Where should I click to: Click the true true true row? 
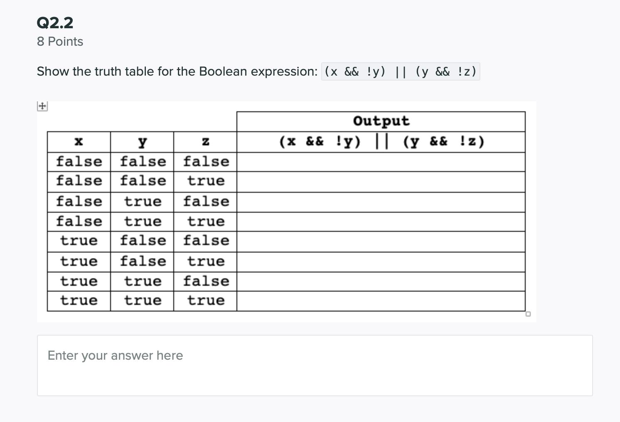pyautogui.click(x=142, y=301)
